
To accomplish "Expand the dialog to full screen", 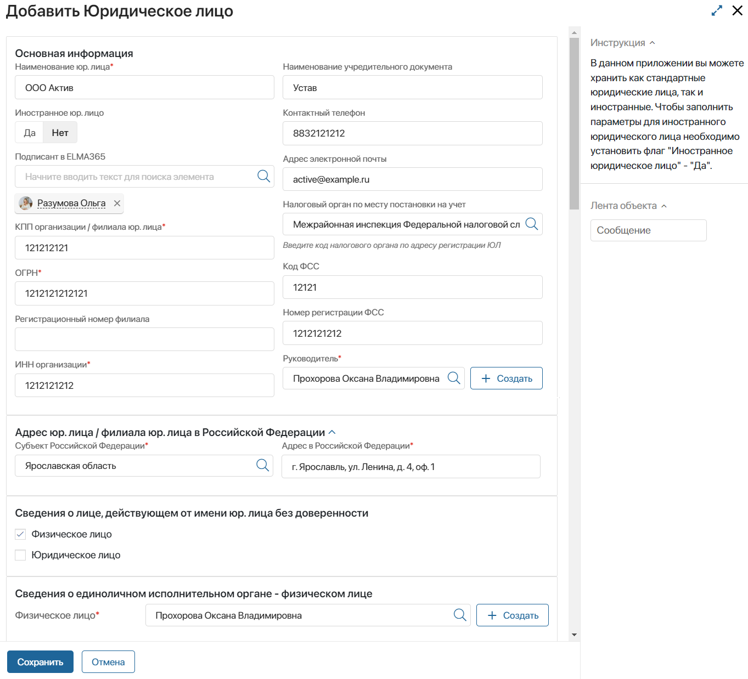I will [x=717, y=11].
